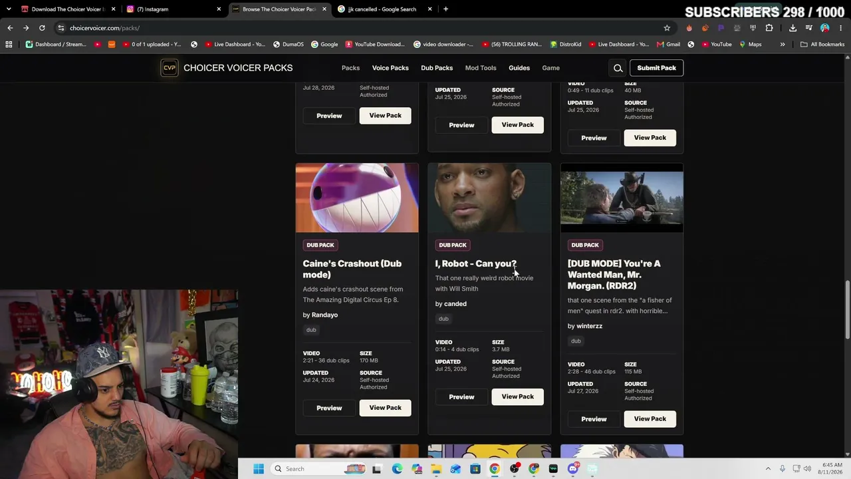Open the Packs nav menu item
The height and width of the screenshot is (479, 851).
[350, 68]
